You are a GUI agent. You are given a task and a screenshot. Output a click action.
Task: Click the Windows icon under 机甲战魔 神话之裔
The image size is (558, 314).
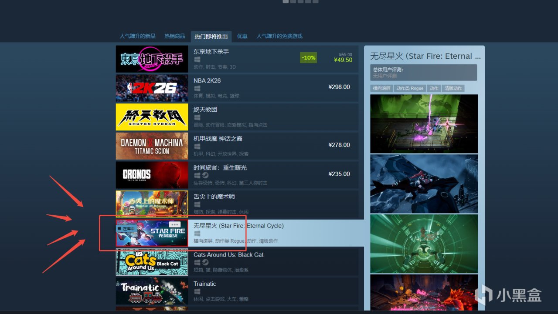click(197, 146)
